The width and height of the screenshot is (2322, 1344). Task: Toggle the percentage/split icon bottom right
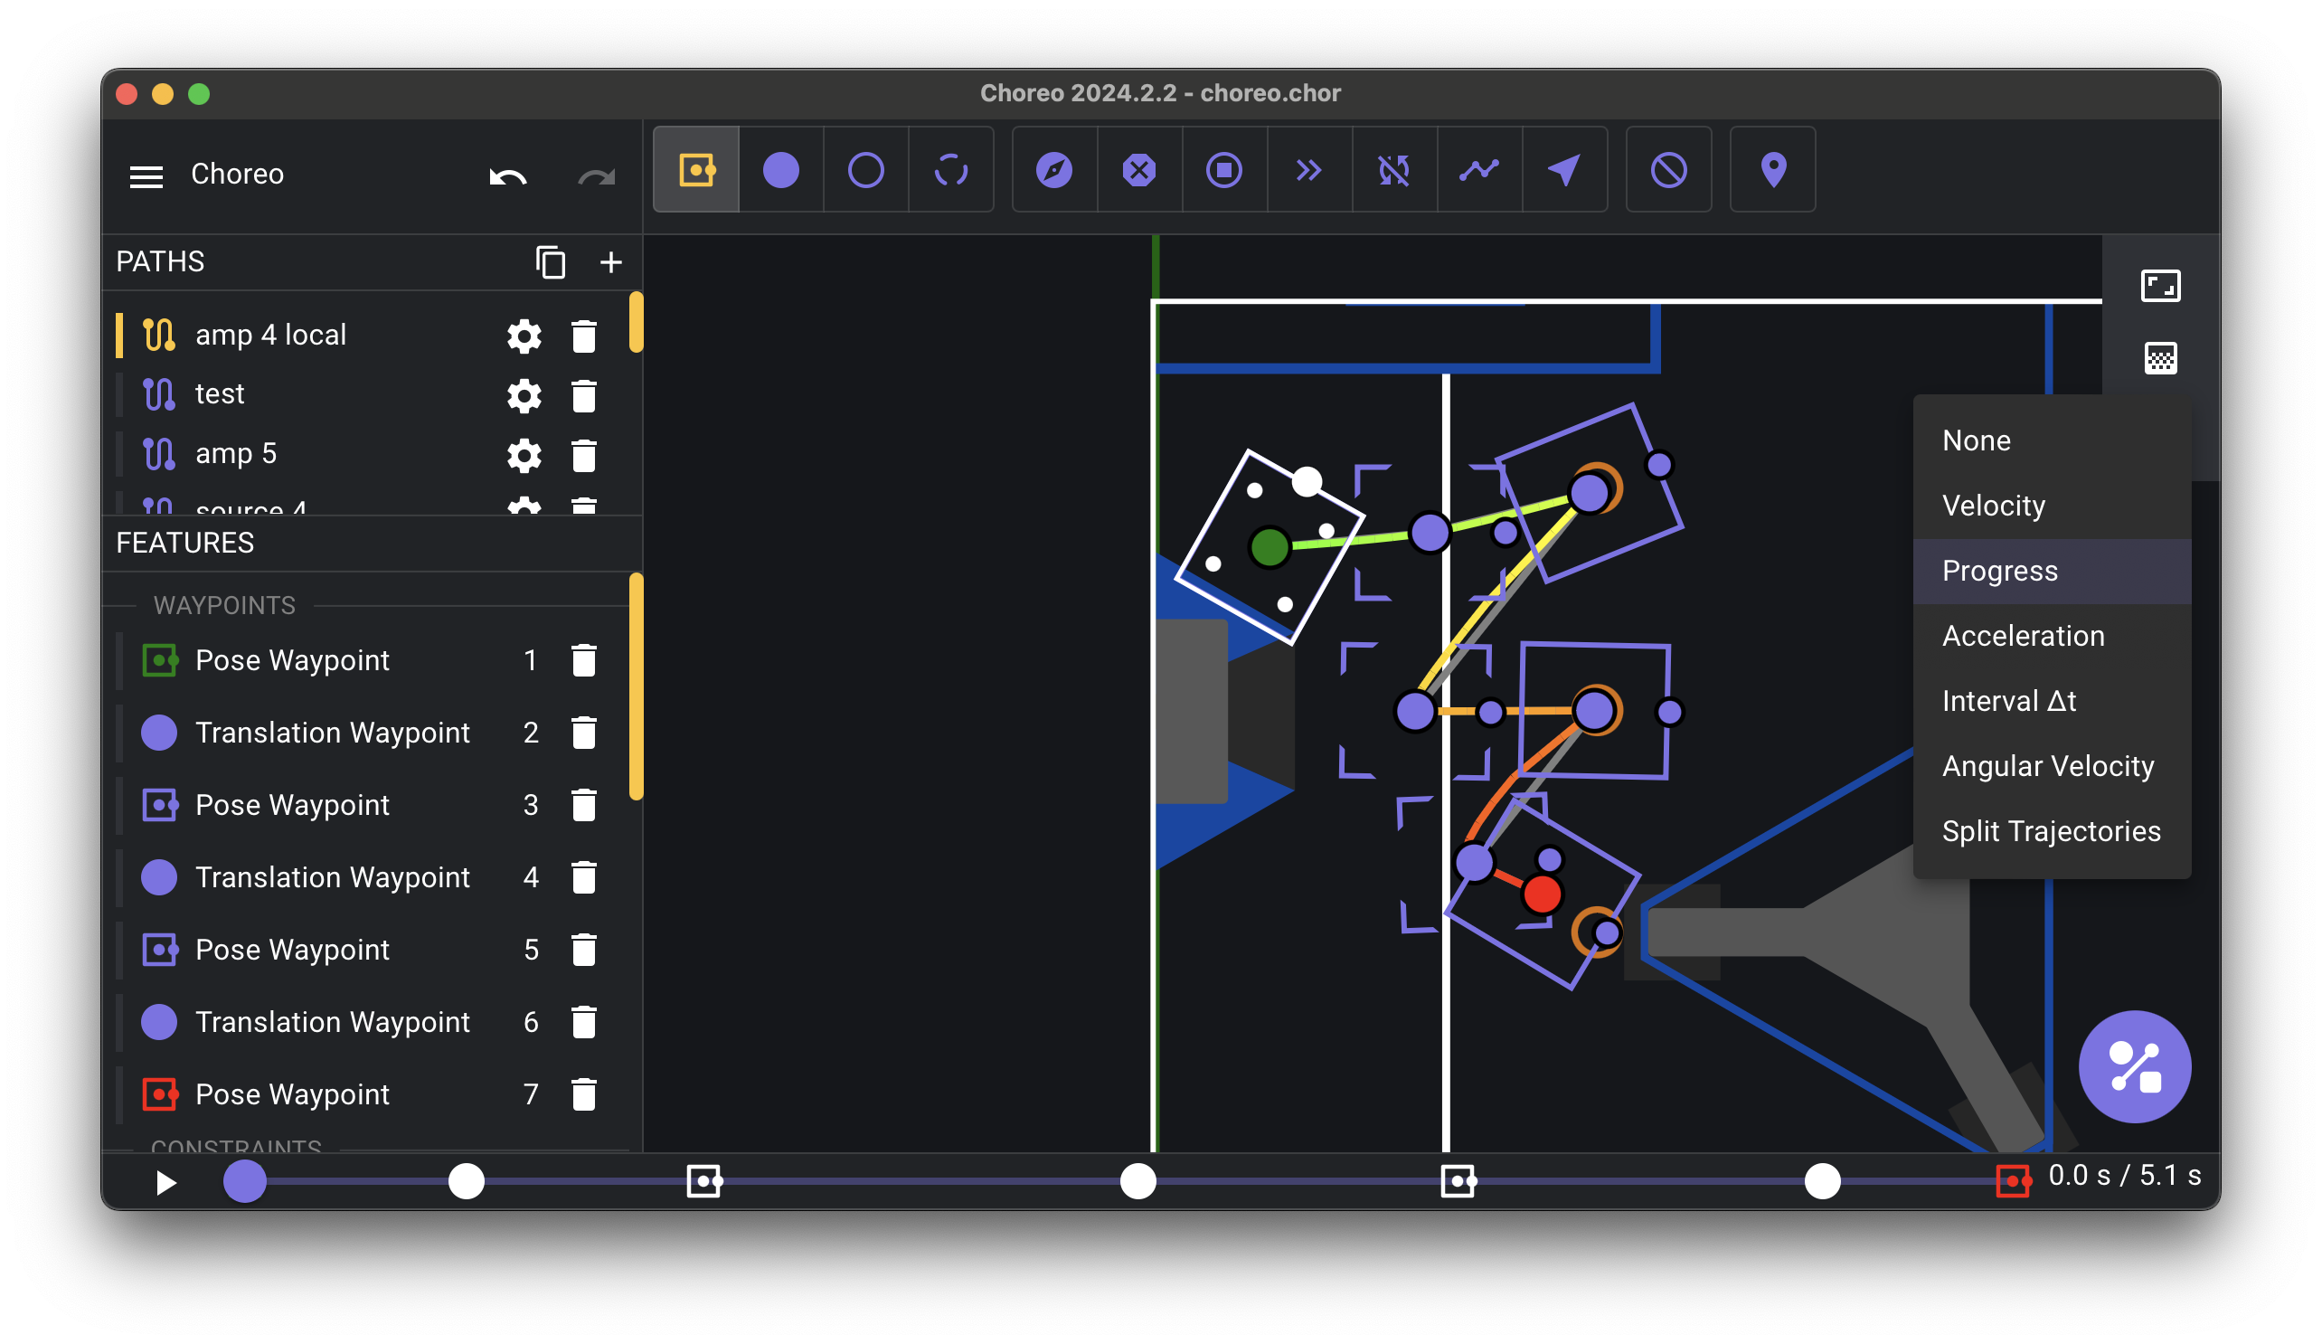(2137, 1063)
